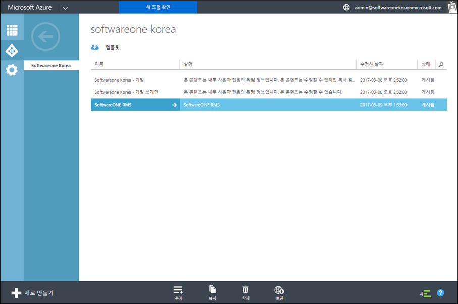Click the Microsoft Azure logo text
Screen dimensions: 458x304
tap(29, 7)
